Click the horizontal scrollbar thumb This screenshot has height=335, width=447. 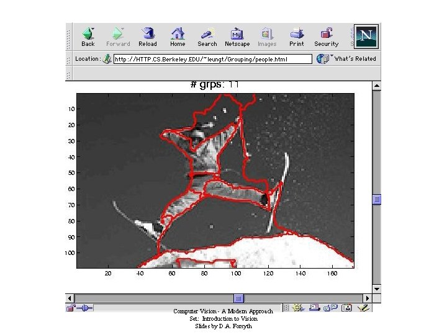(238, 298)
